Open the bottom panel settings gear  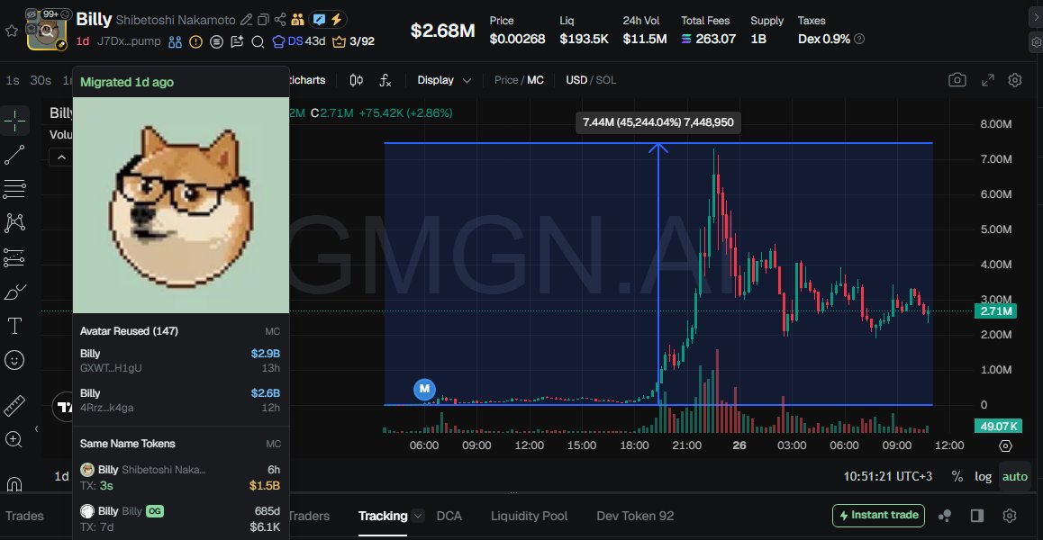(x=1010, y=516)
